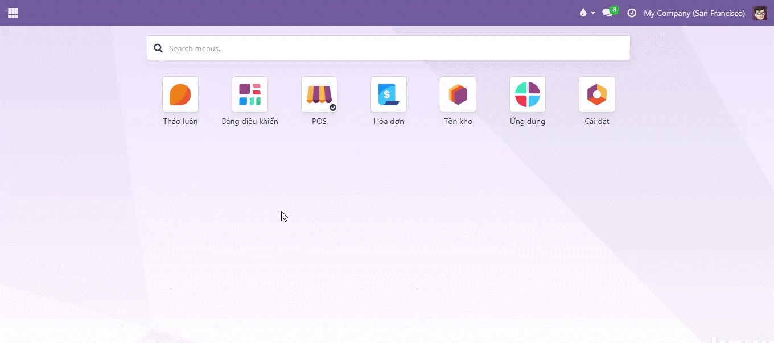The width and height of the screenshot is (774, 343).
Task: Click the apps grid home menu icon
Action: 13,13
